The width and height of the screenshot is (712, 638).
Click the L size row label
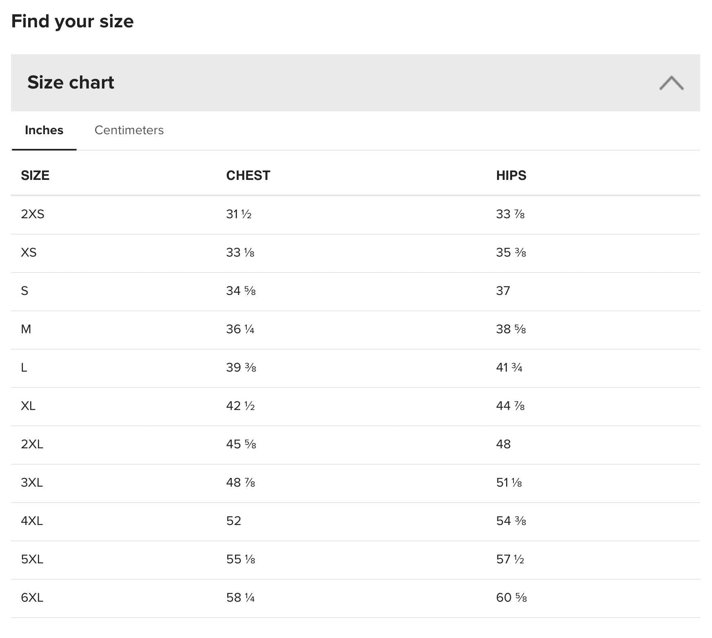pyautogui.click(x=24, y=368)
